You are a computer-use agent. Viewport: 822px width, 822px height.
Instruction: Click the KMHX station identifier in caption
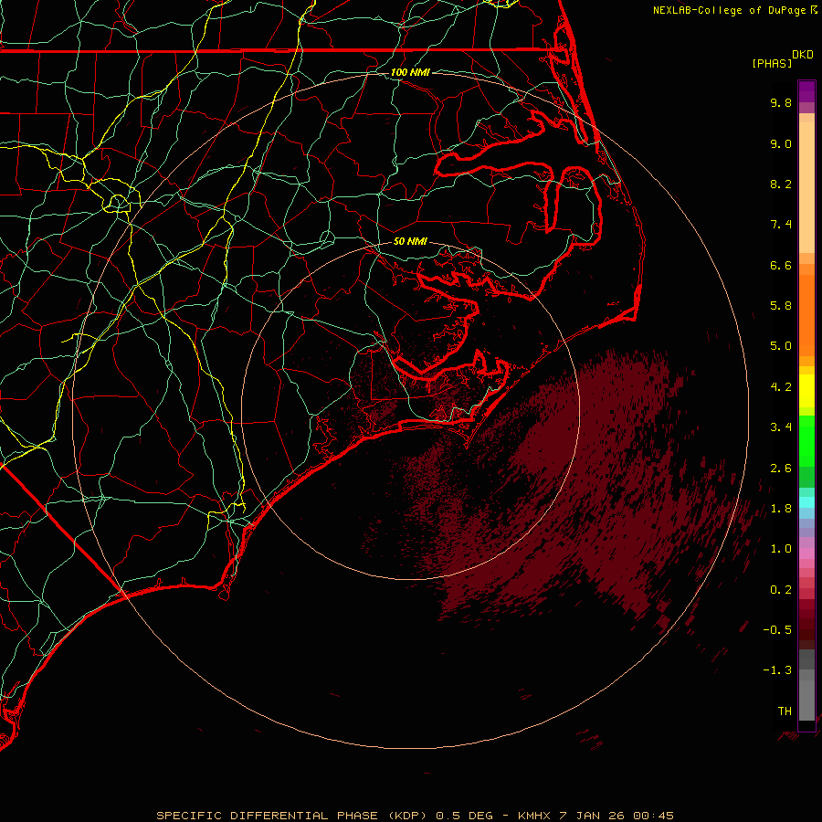[534, 816]
